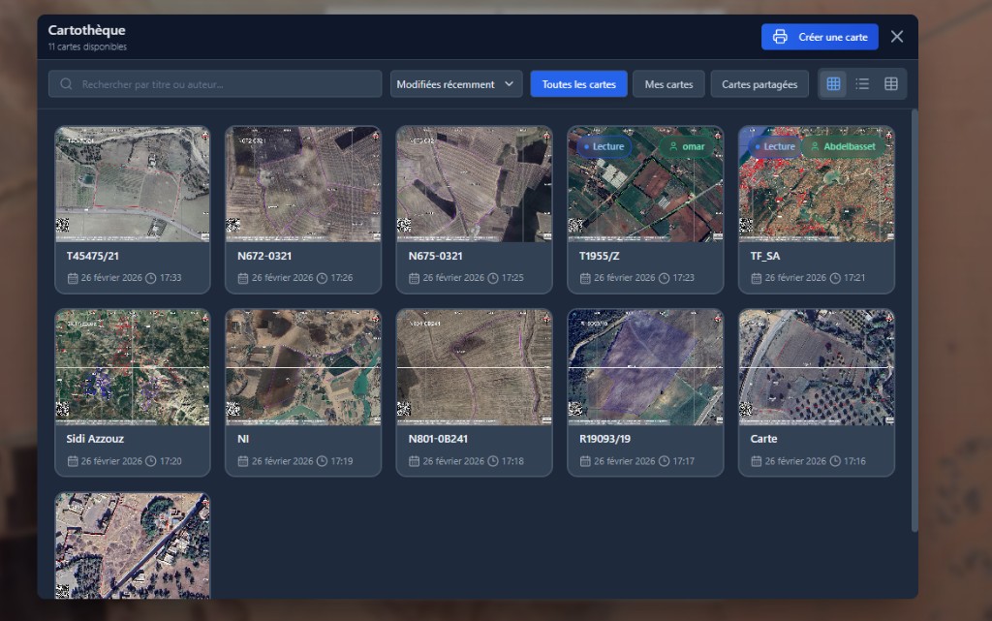
Task: Click clock icon beside 17:26
Action: click(x=322, y=278)
